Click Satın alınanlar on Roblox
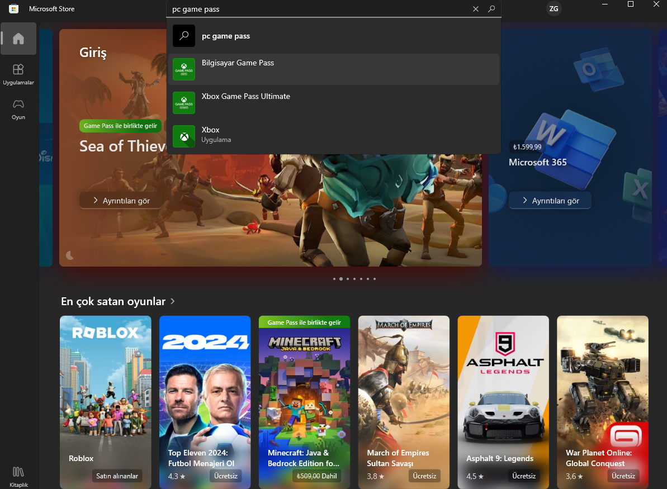 117,476
